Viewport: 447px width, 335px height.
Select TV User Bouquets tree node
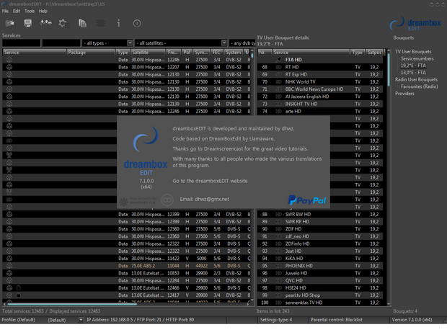pos(413,52)
